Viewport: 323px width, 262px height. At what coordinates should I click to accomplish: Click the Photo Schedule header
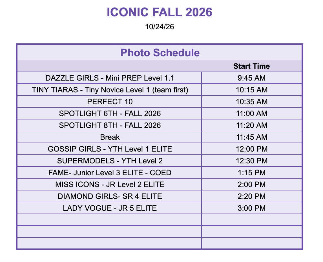[x=160, y=53]
